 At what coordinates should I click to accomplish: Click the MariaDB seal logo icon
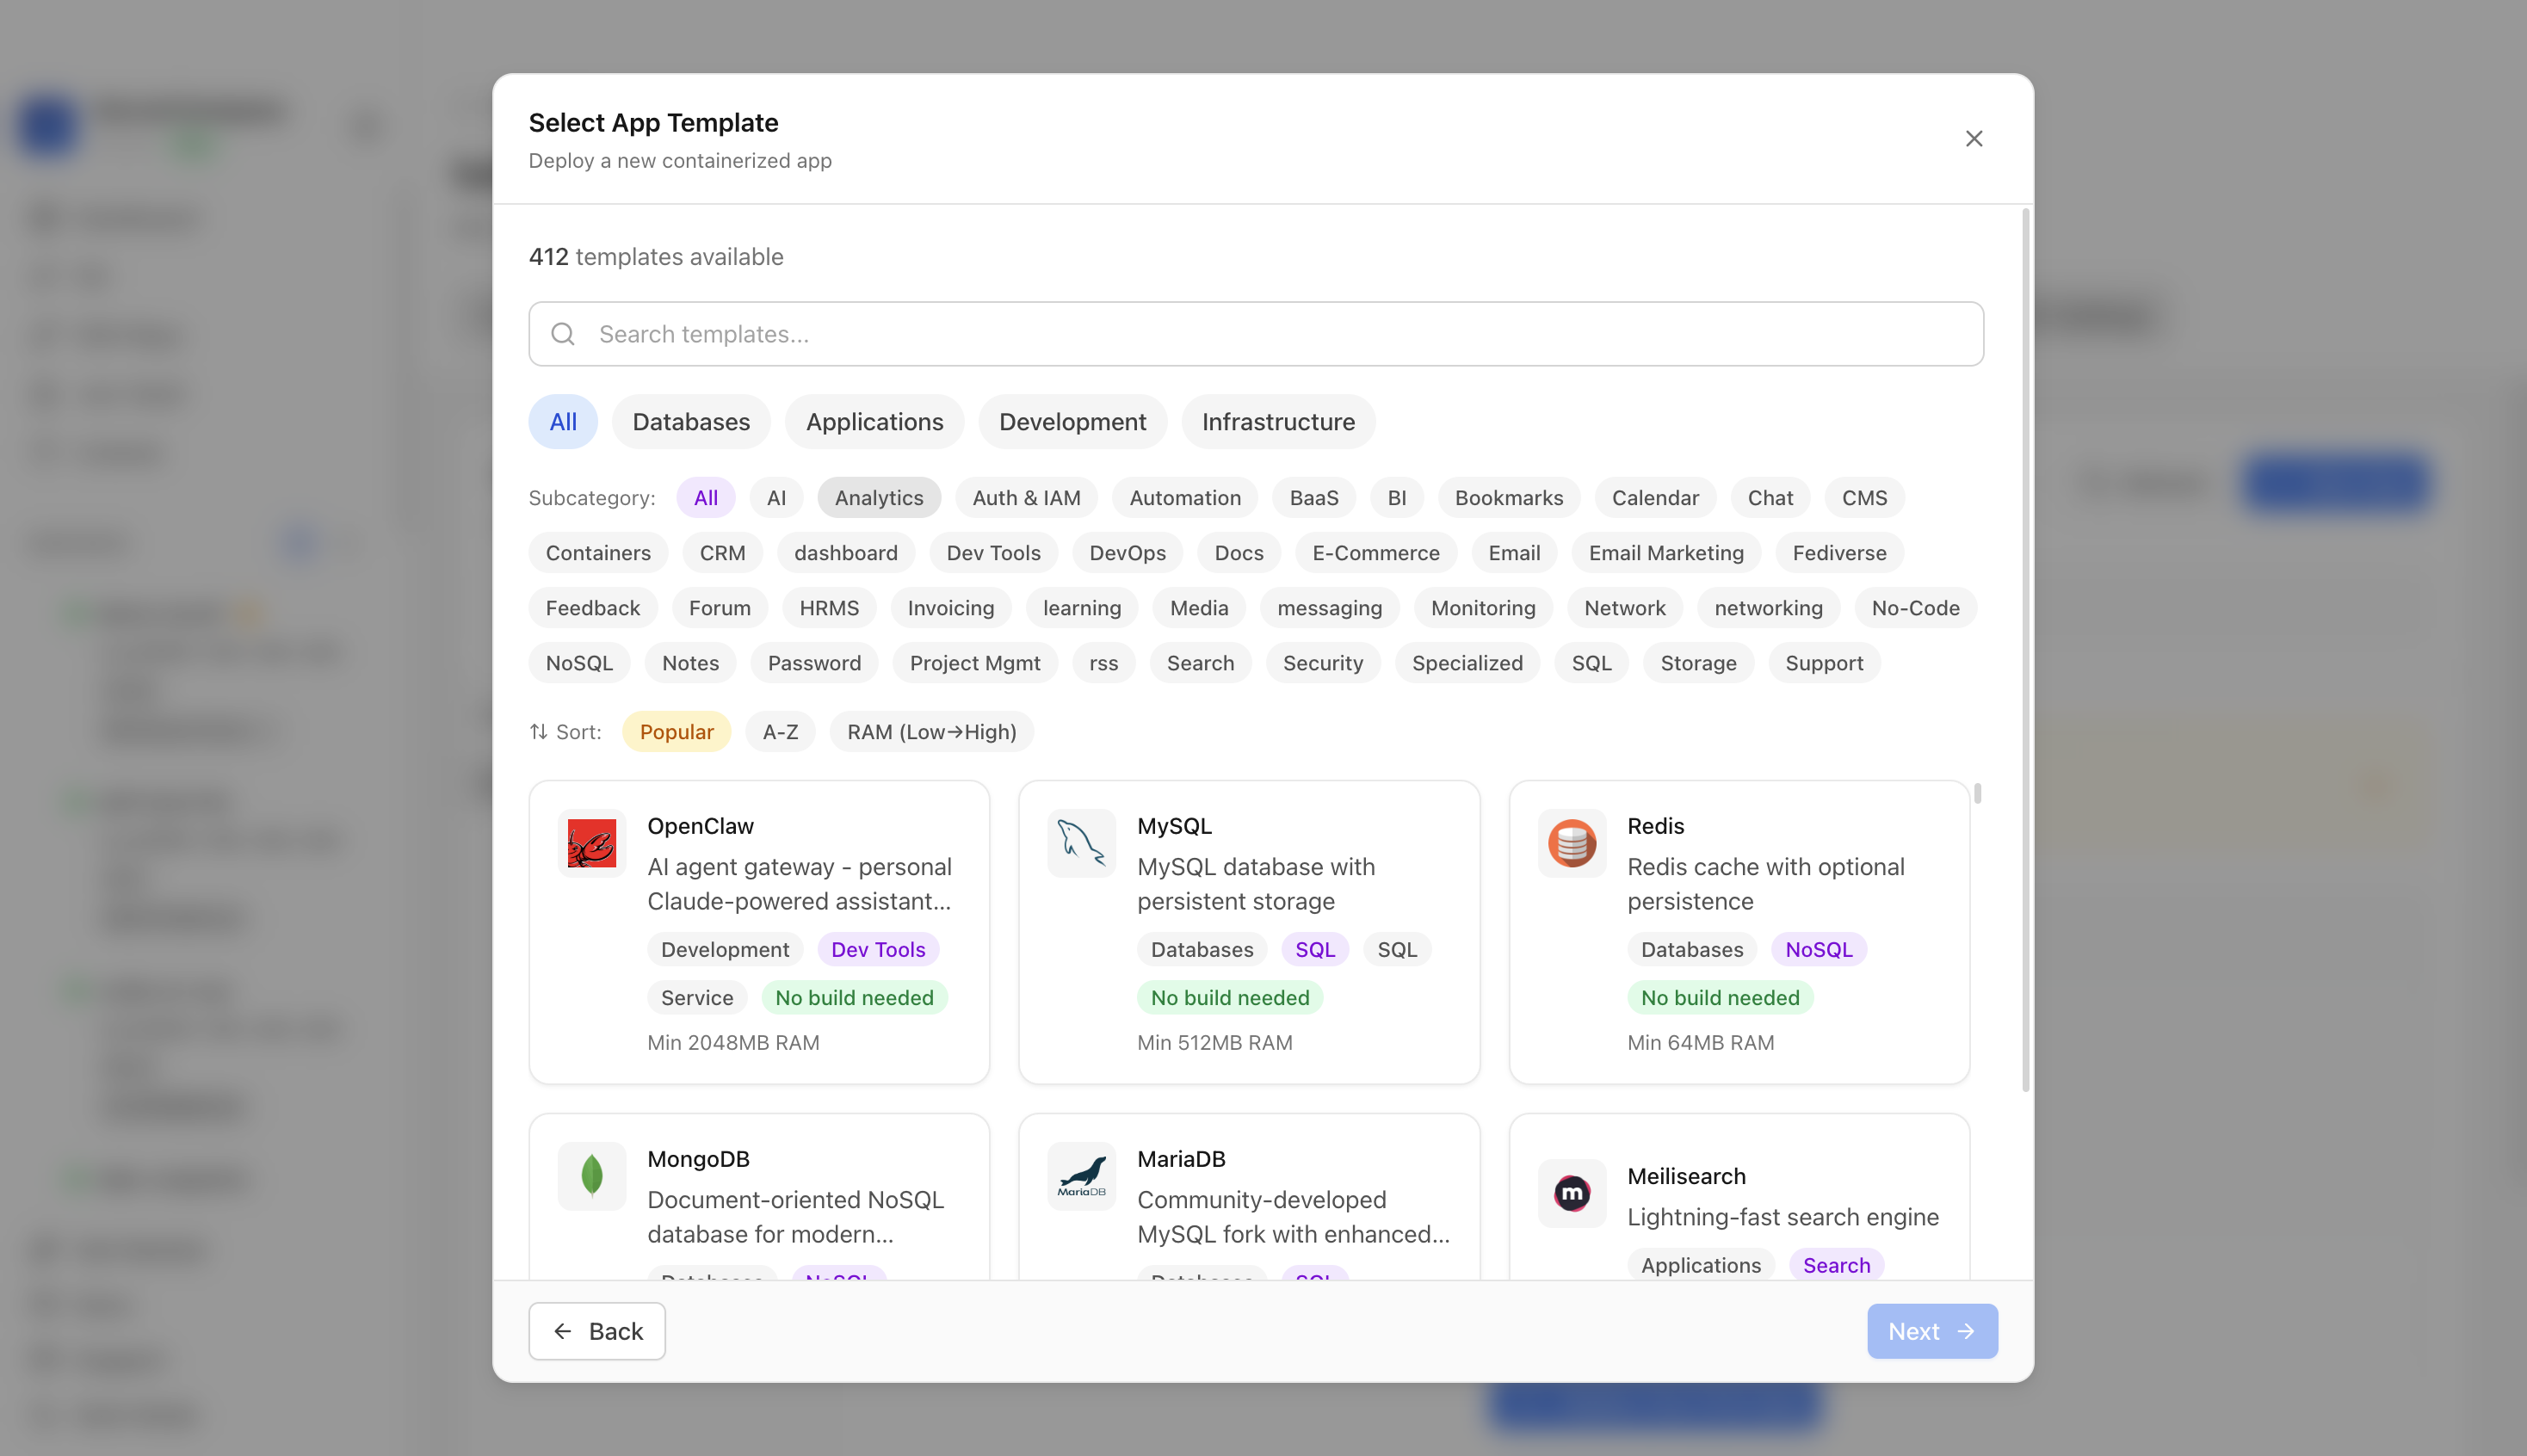point(1082,1176)
